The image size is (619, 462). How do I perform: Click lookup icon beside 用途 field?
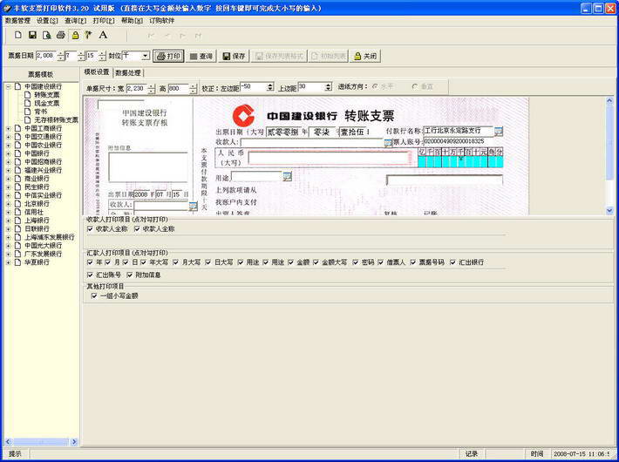point(288,177)
